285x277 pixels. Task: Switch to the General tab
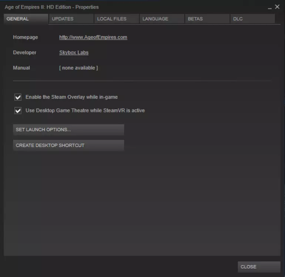pos(26,19)
